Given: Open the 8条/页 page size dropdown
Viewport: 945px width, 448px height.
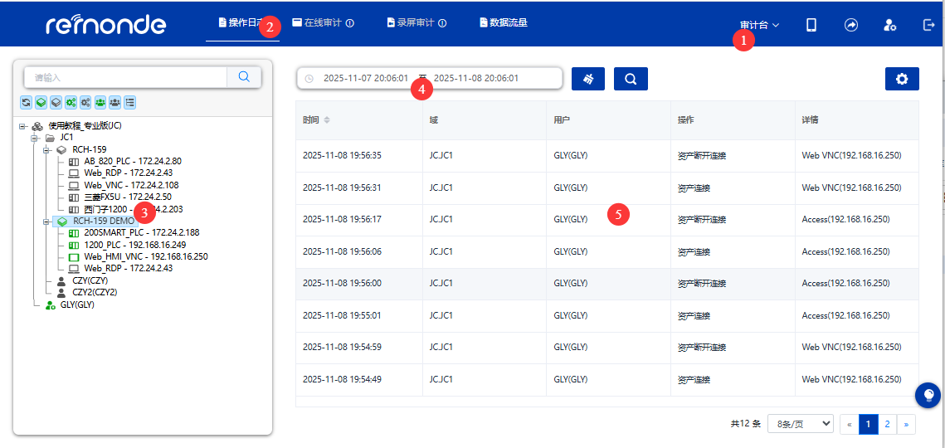Looking at the screenshot, I should [x=800, y=424].
